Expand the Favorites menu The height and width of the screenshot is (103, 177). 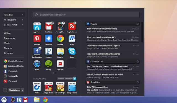pos(14,15)
